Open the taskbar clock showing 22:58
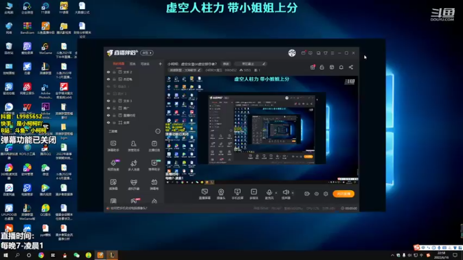The width and height of the screenshot is (463, 260). tap(441, 255)
